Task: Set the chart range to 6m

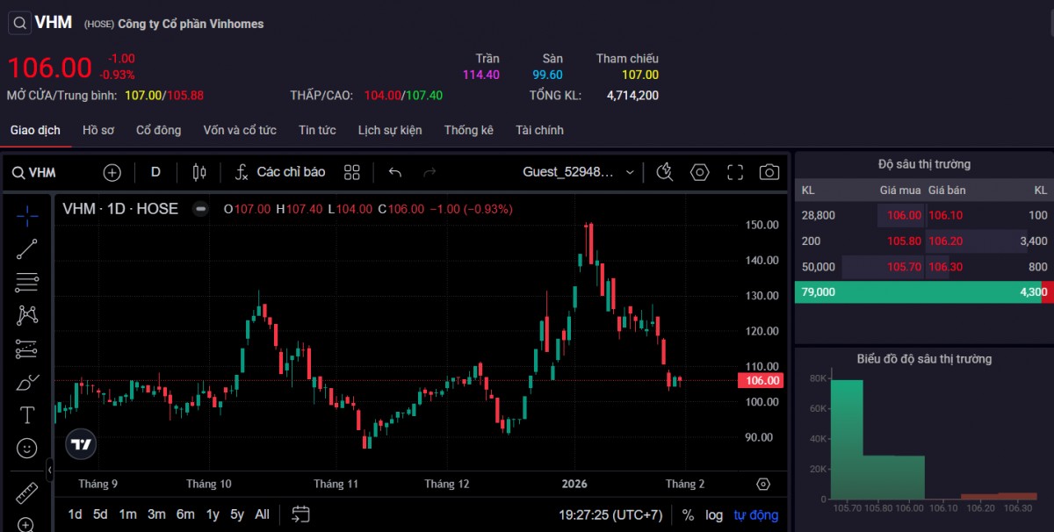Action: [x=185, y=514]
